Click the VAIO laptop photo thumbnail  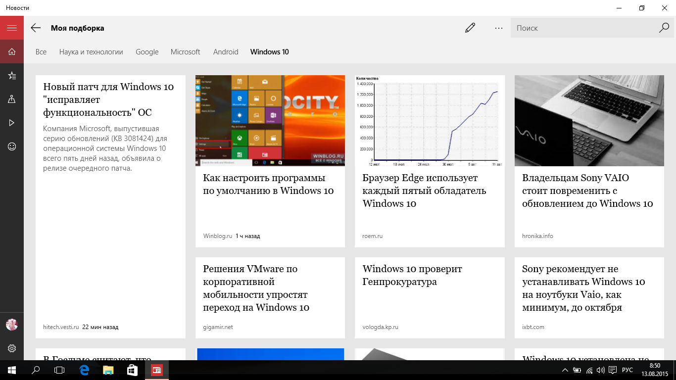tap(589, 121)
